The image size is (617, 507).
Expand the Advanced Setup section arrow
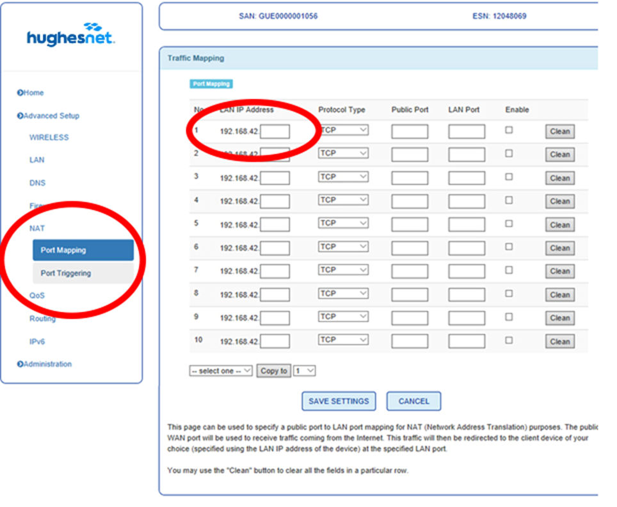21,116
